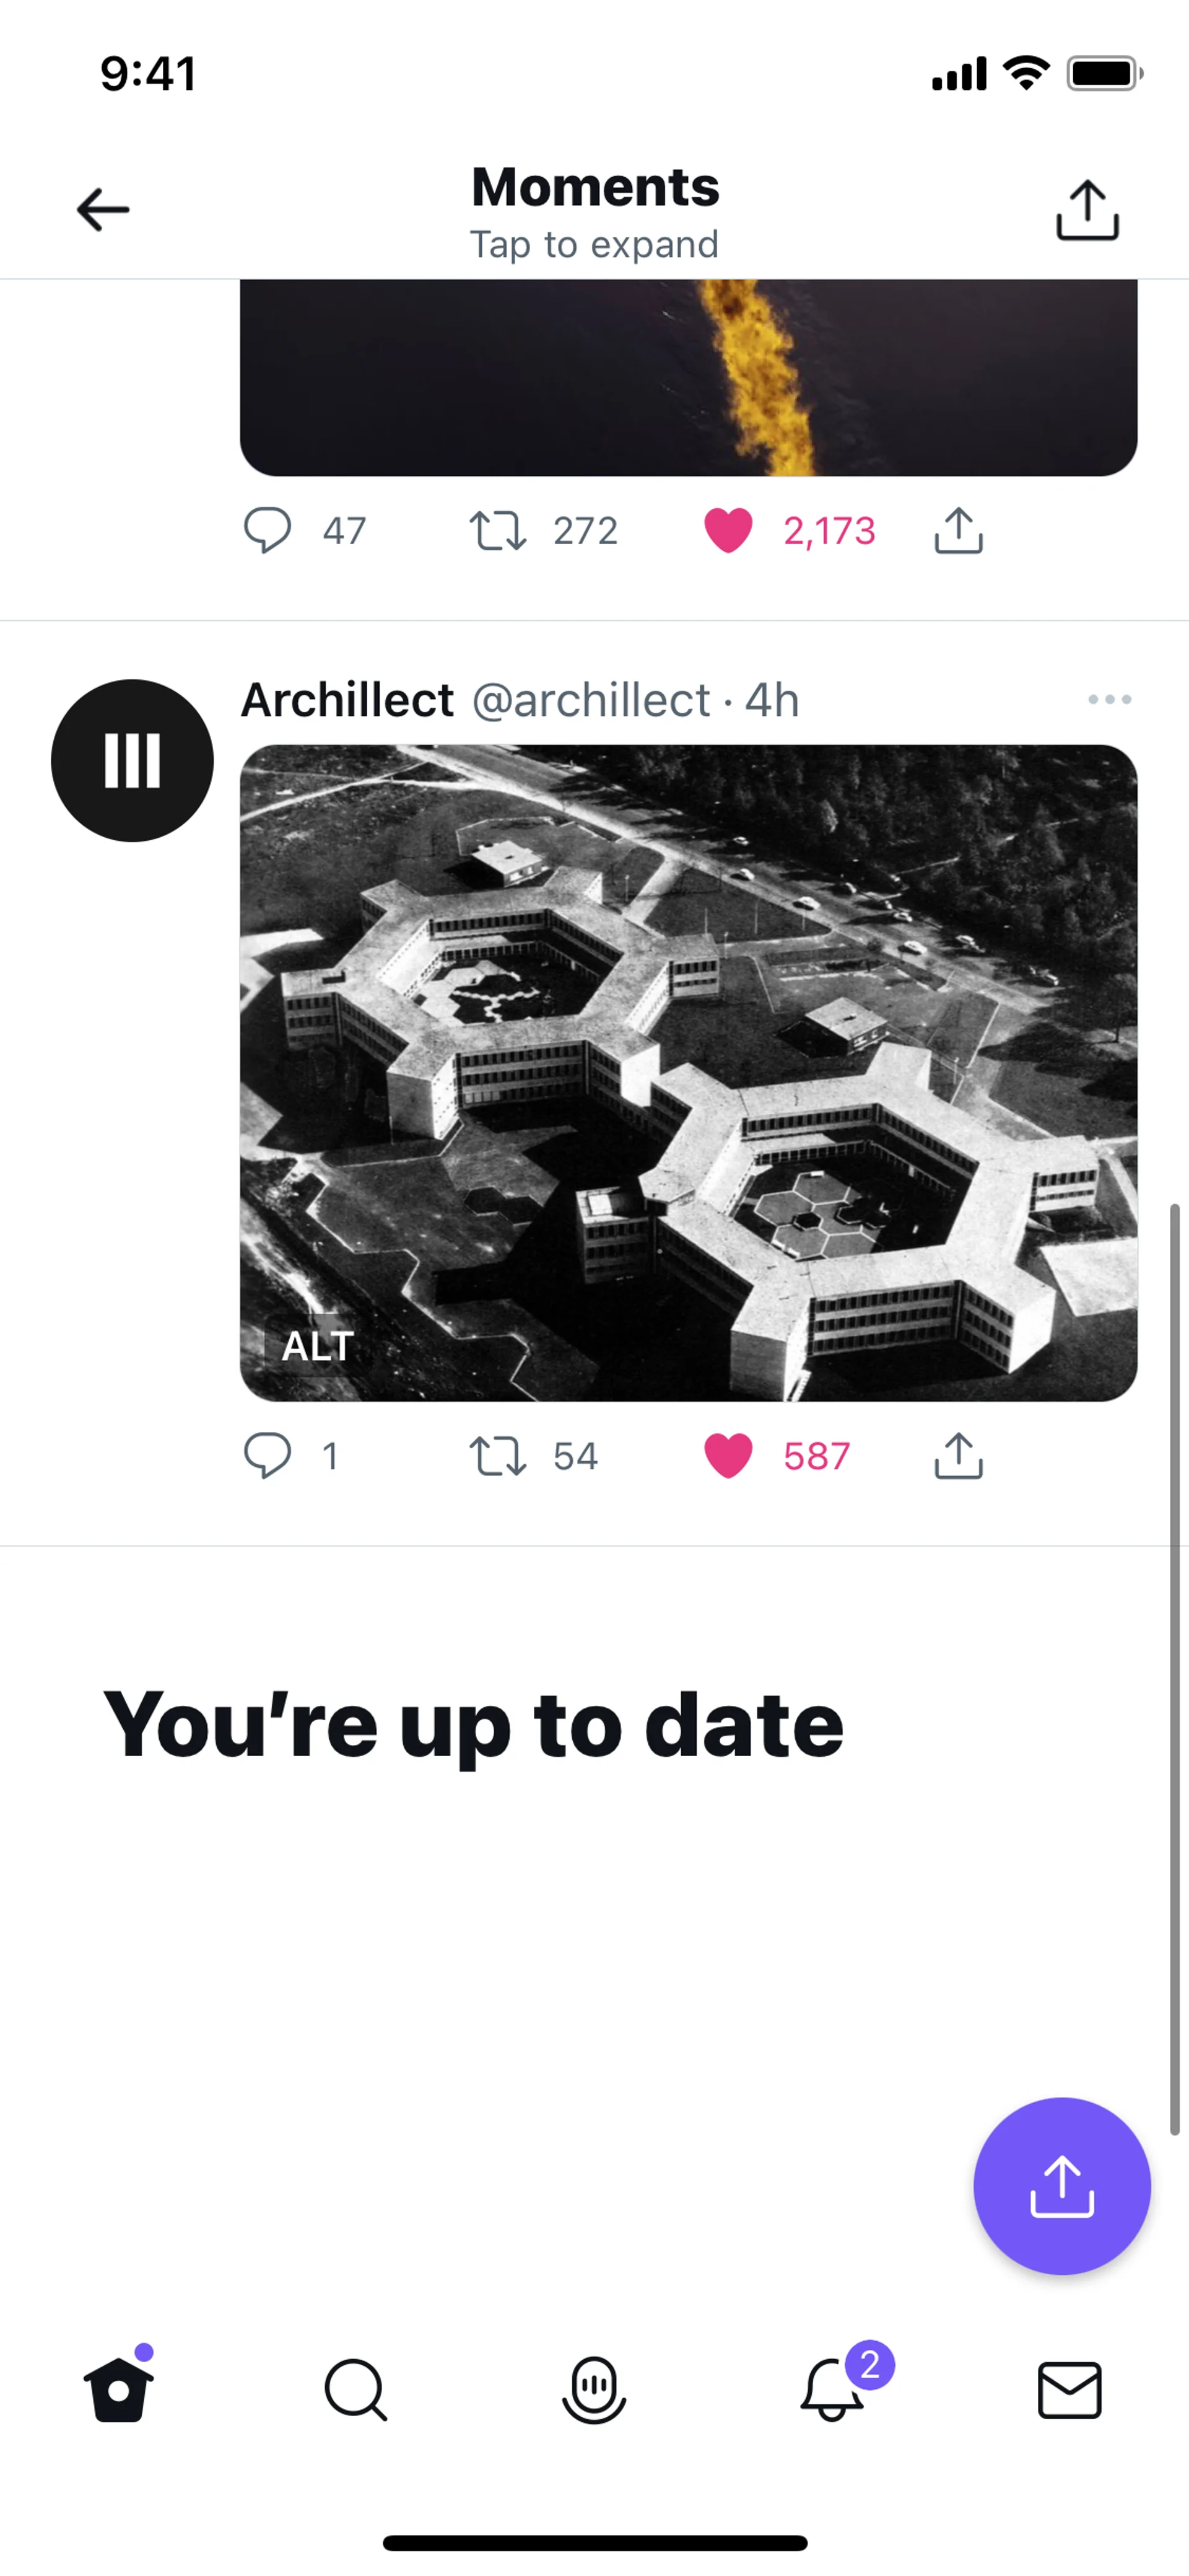Open Archillect's profile avatar
The width and height of the screenshot is (1189, 2576).
click(132, 760)
